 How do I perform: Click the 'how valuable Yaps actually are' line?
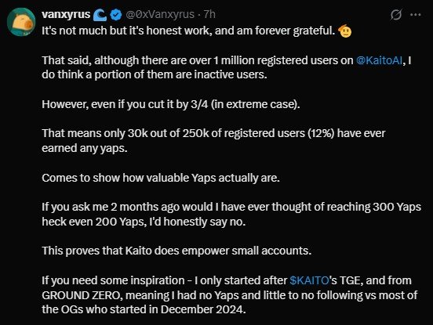[161, 178]
